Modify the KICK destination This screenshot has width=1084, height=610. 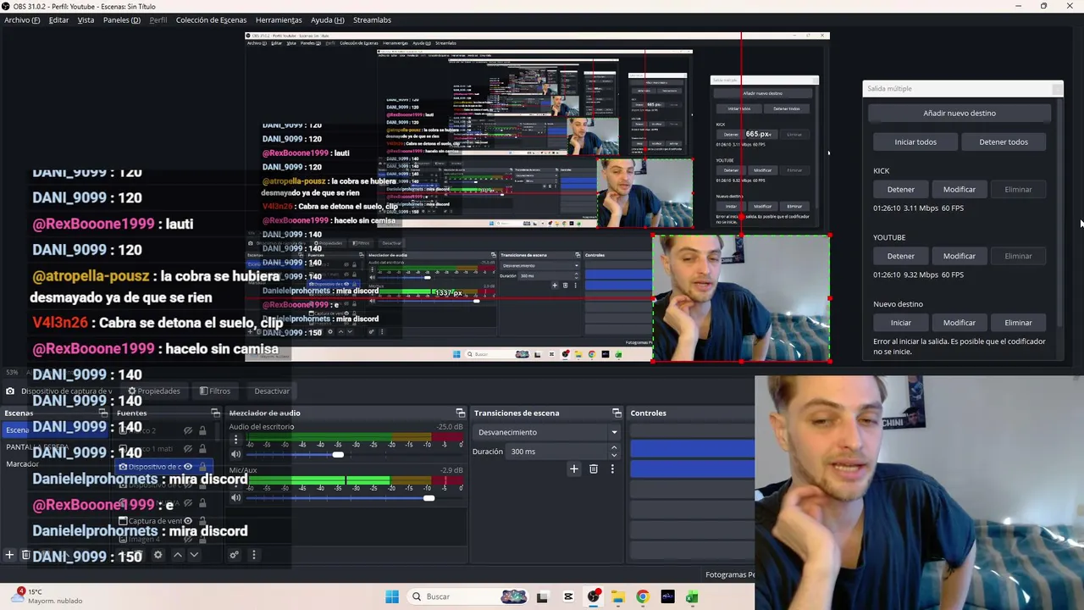coord(960,189)
